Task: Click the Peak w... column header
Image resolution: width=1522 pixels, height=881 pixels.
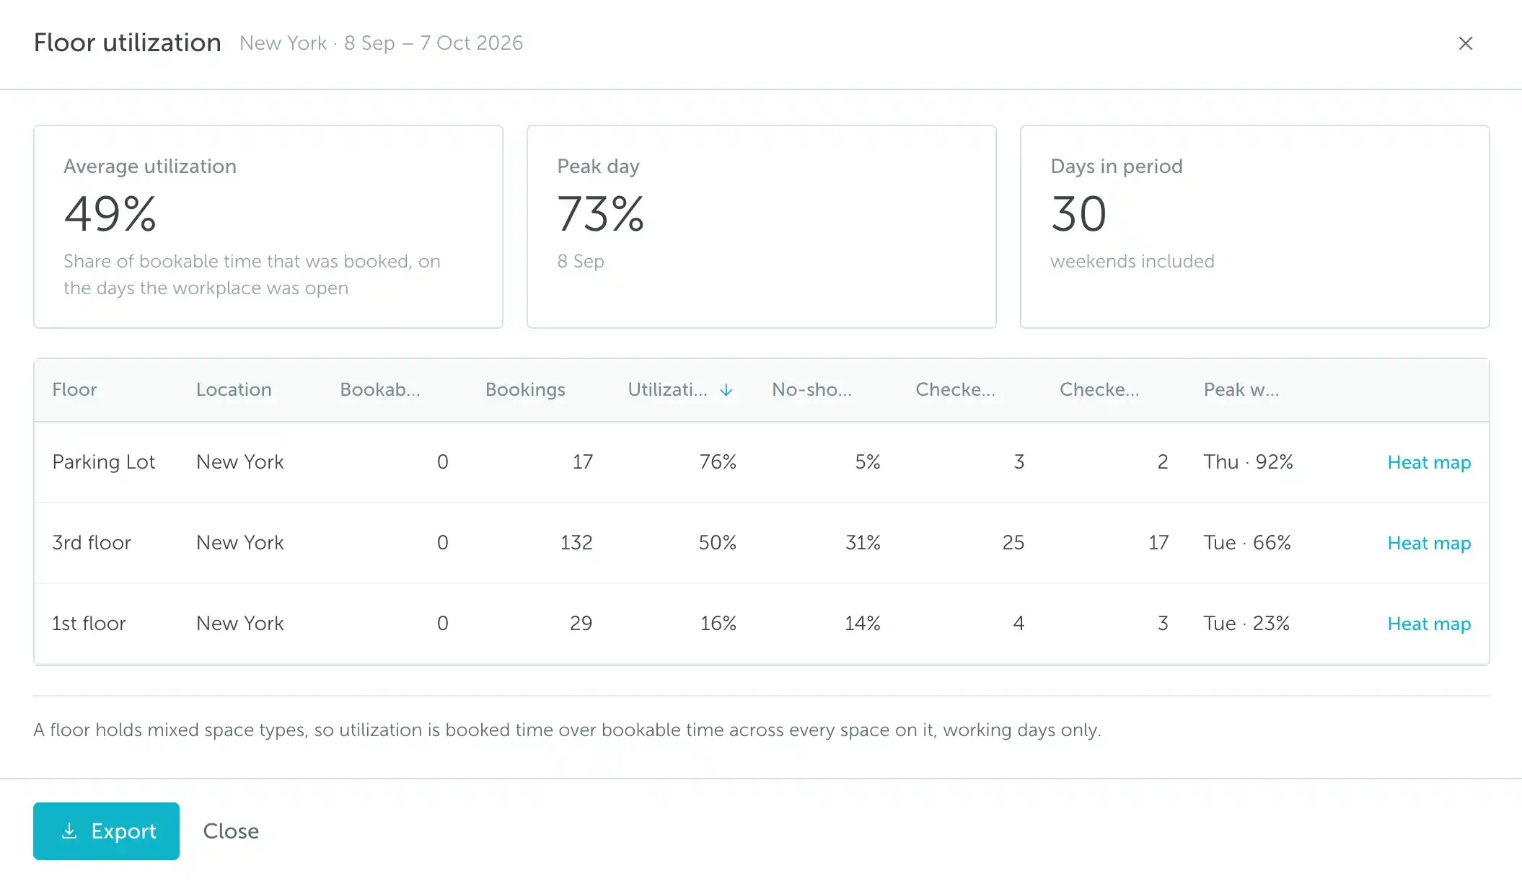Action: pyautogui.click(x=1241, y=389)
